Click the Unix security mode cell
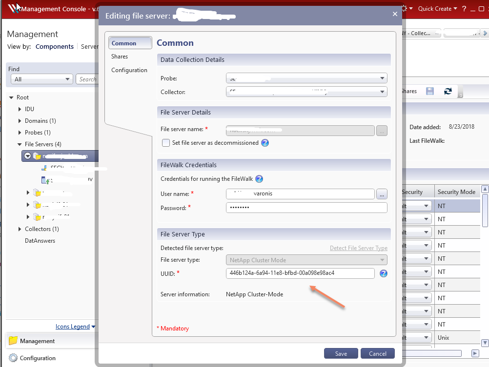Viewport: 489px width, 367px height. pos(457,338)
